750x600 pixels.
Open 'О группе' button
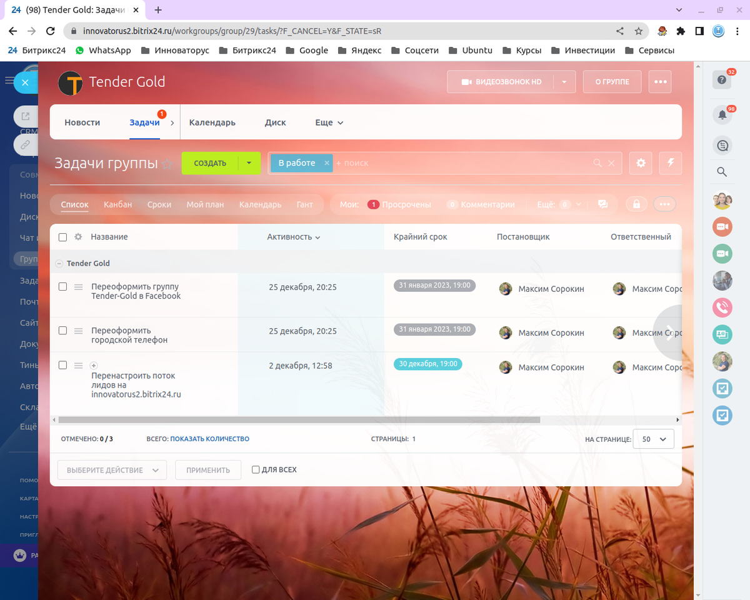(x=612, y=82)
